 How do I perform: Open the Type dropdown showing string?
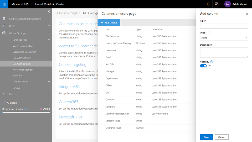pos(224,38)
